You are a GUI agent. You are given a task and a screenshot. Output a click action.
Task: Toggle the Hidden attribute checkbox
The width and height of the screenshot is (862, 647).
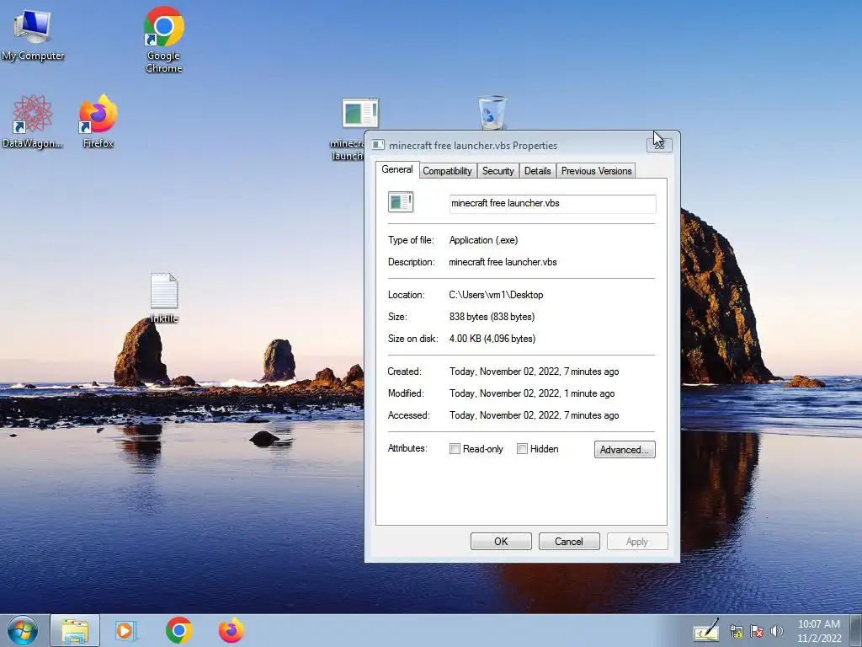point(522,449)
